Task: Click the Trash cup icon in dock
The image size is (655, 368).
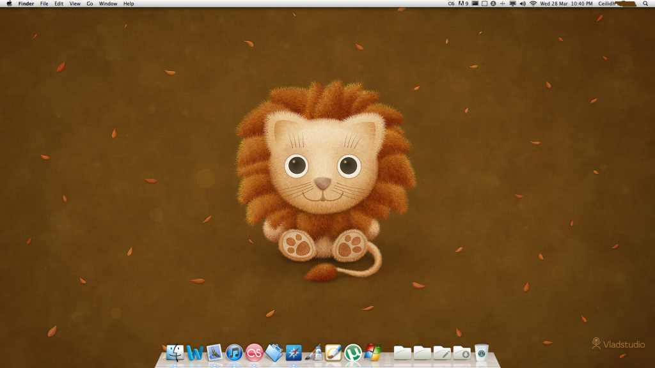Action: point(481,353)
